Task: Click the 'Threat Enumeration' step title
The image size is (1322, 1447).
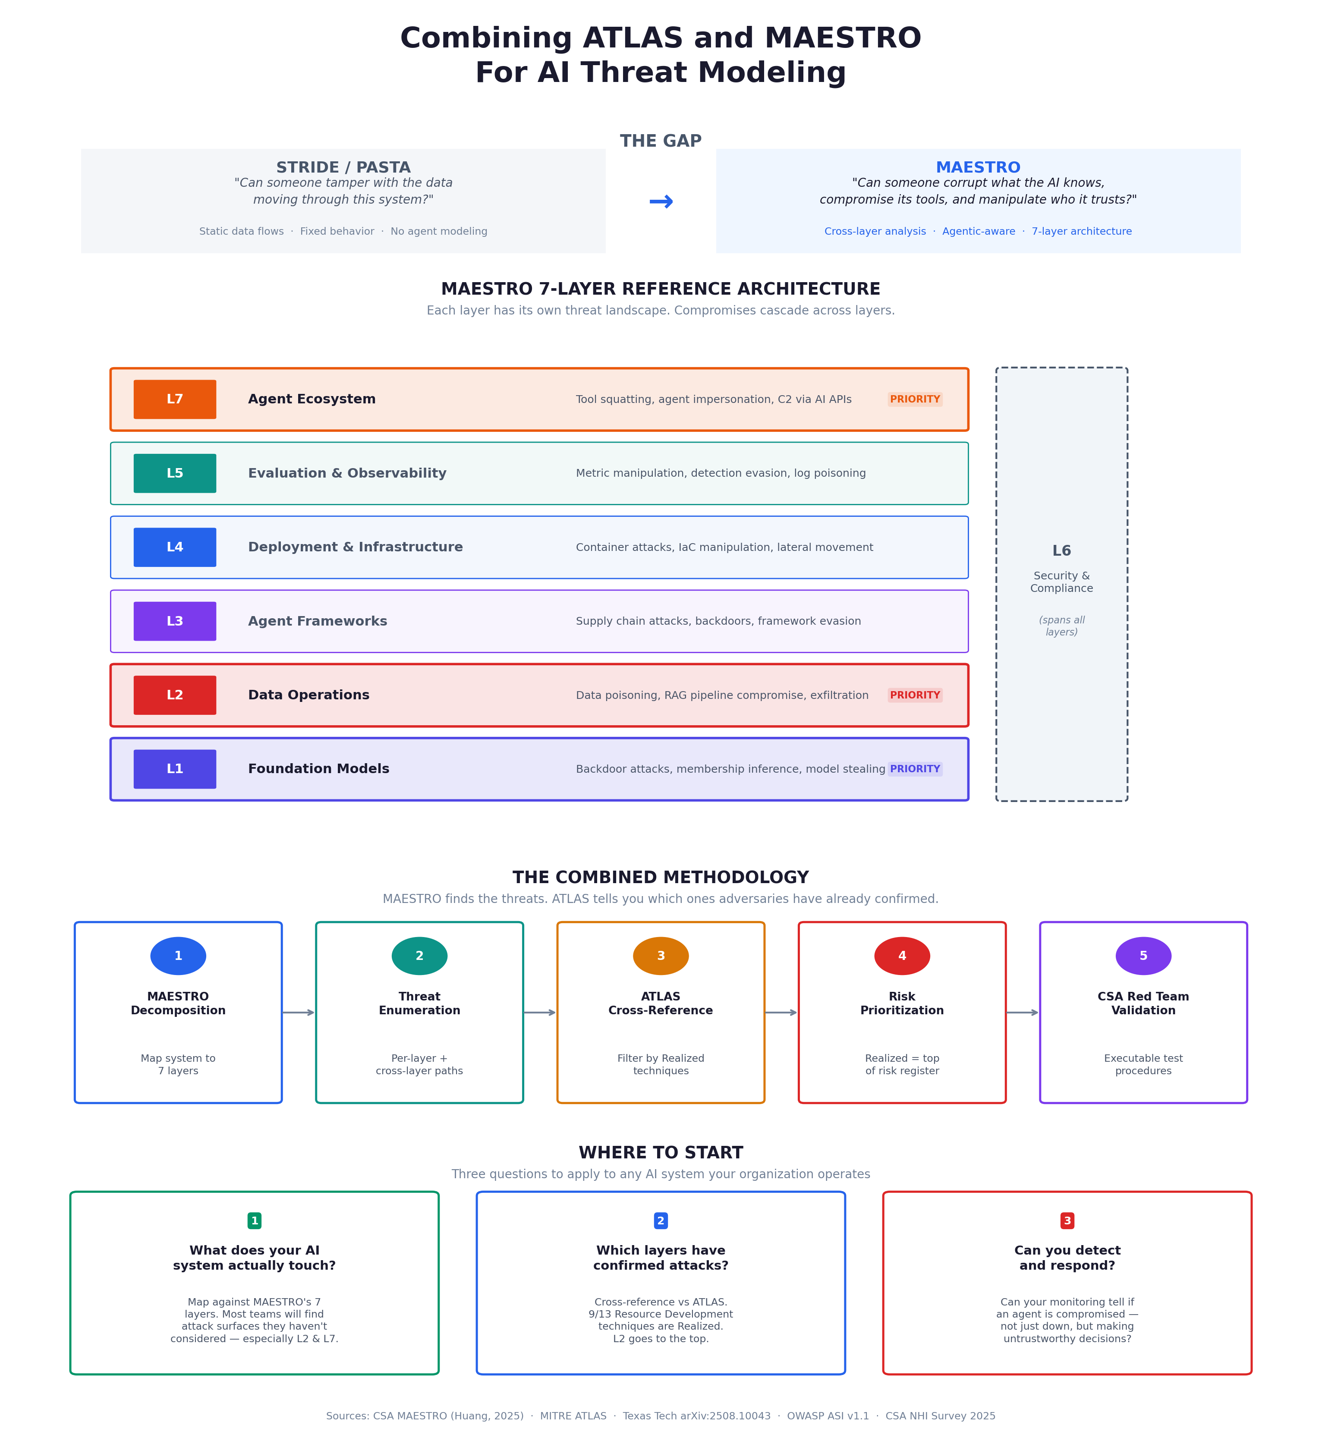Action: point(419,1003)
